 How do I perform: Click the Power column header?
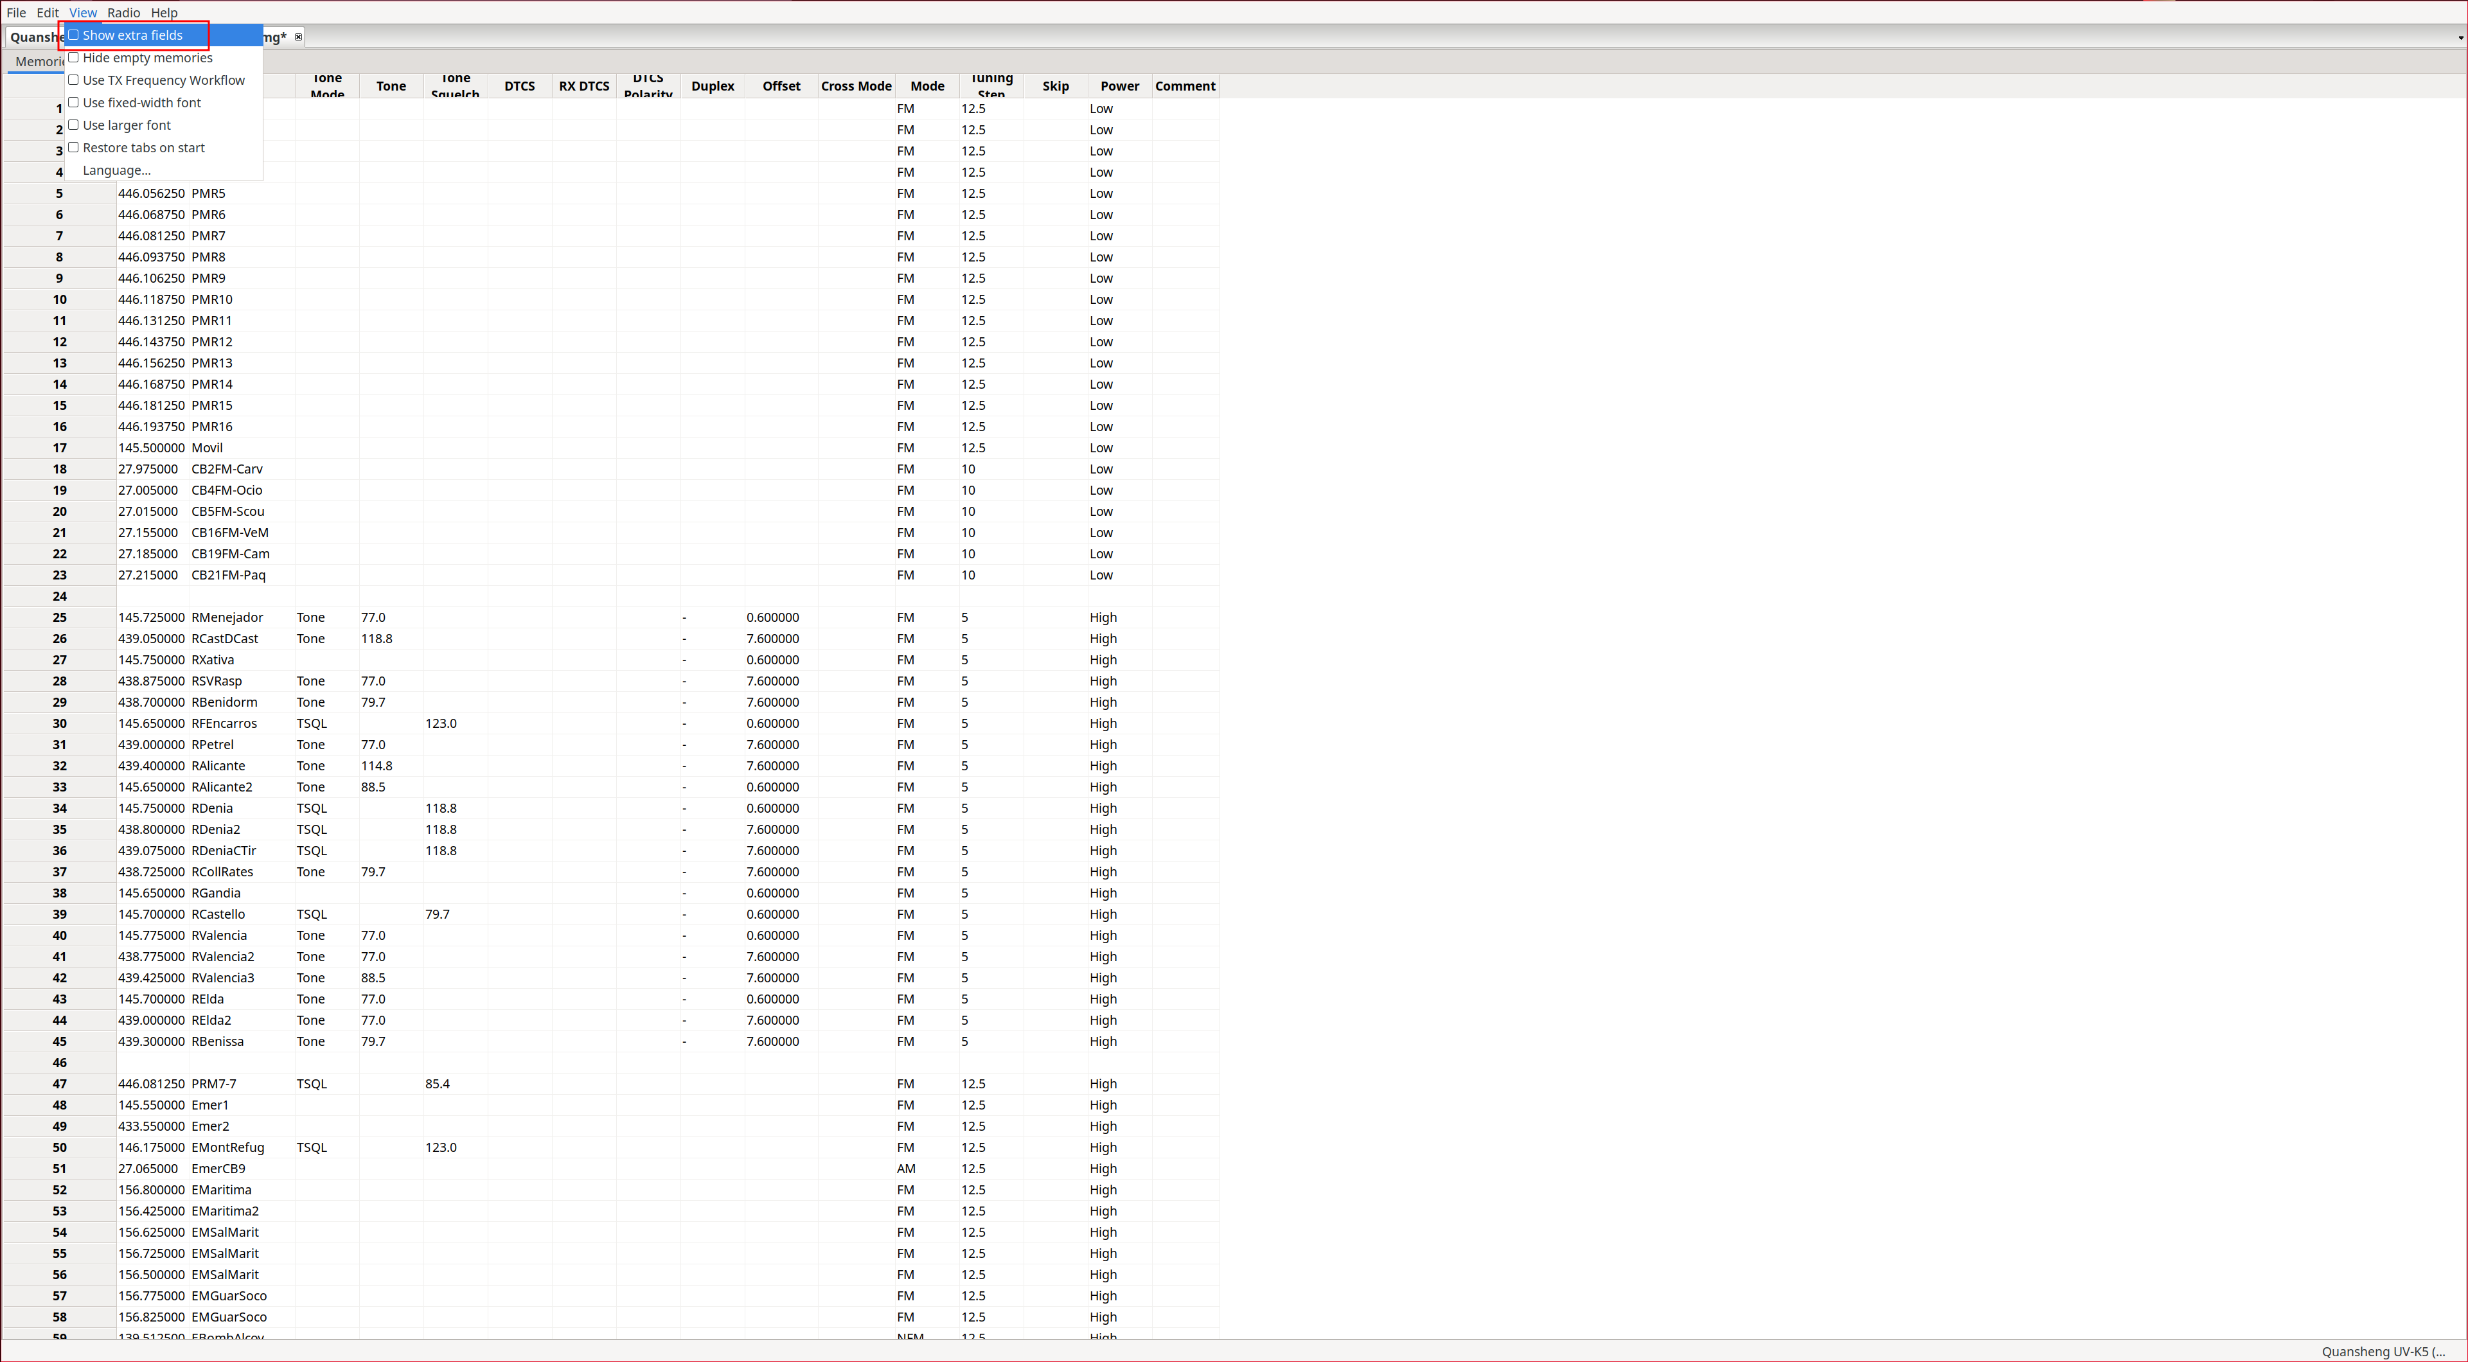point(1119,86)
